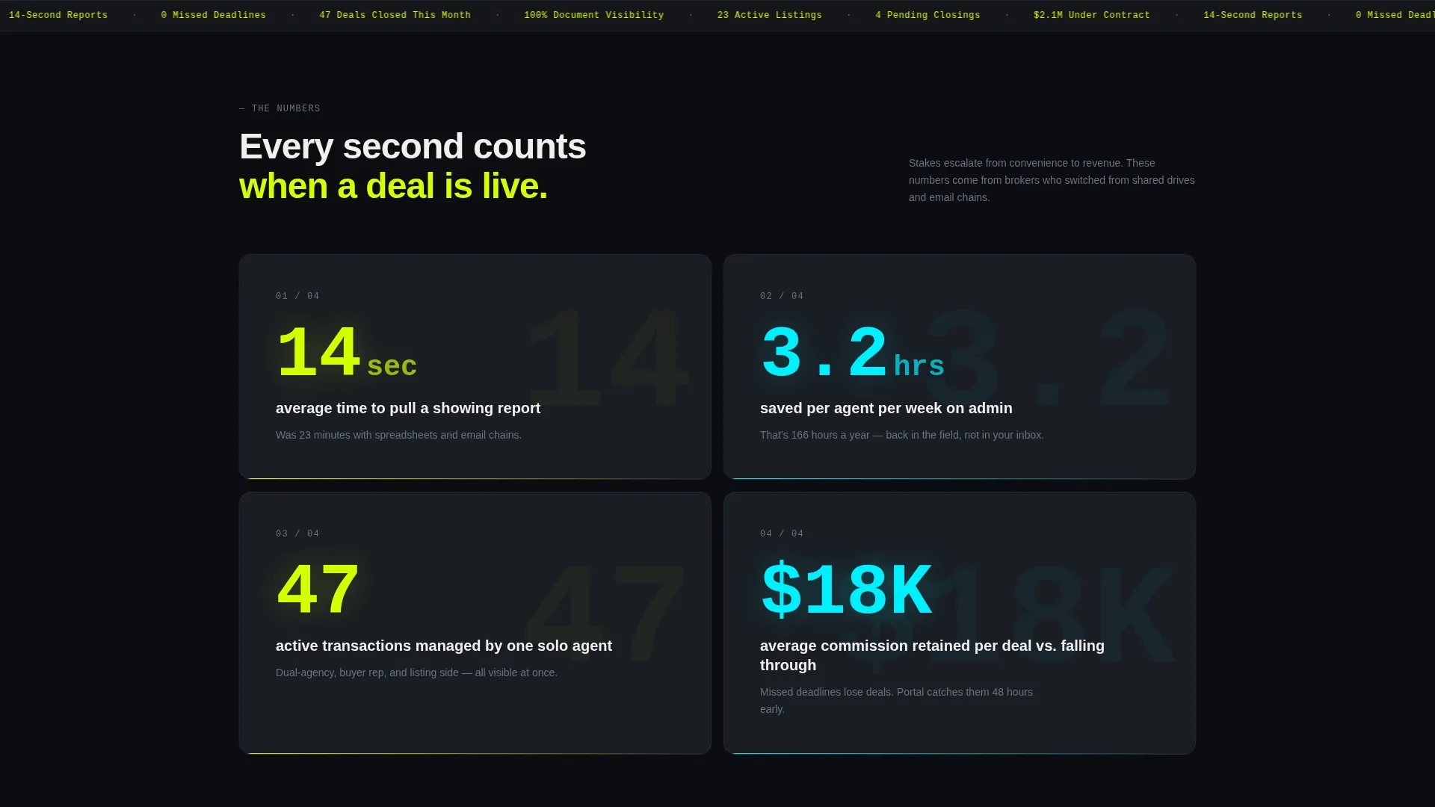Screen dimensions: 1435x807
Task: Click '4 Pending Closings' in the ticker
Action: (x=928, y=15)
